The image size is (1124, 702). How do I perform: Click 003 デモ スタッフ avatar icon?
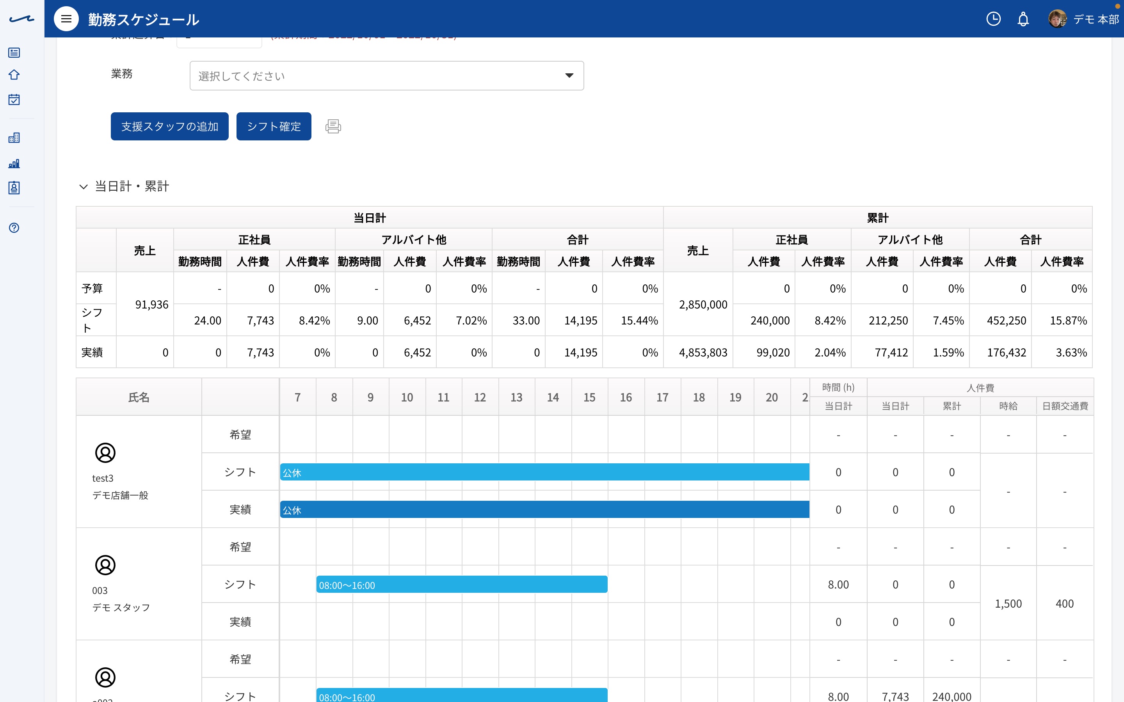pyautogui.click(x=105, y=565)
